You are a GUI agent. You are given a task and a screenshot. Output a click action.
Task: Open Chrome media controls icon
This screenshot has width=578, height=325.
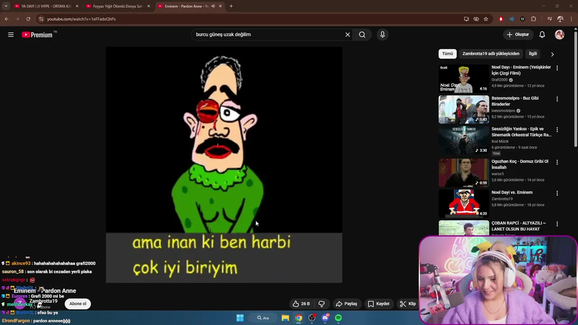pyautogui.click(x=550, y=19)
